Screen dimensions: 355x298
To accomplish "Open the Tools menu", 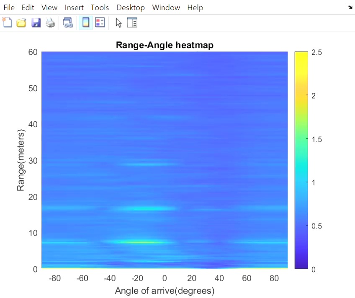I will click(x=100, y=8).
